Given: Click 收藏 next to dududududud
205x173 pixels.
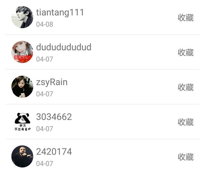Looking at the screenshot, I should [x=186, y=53].
